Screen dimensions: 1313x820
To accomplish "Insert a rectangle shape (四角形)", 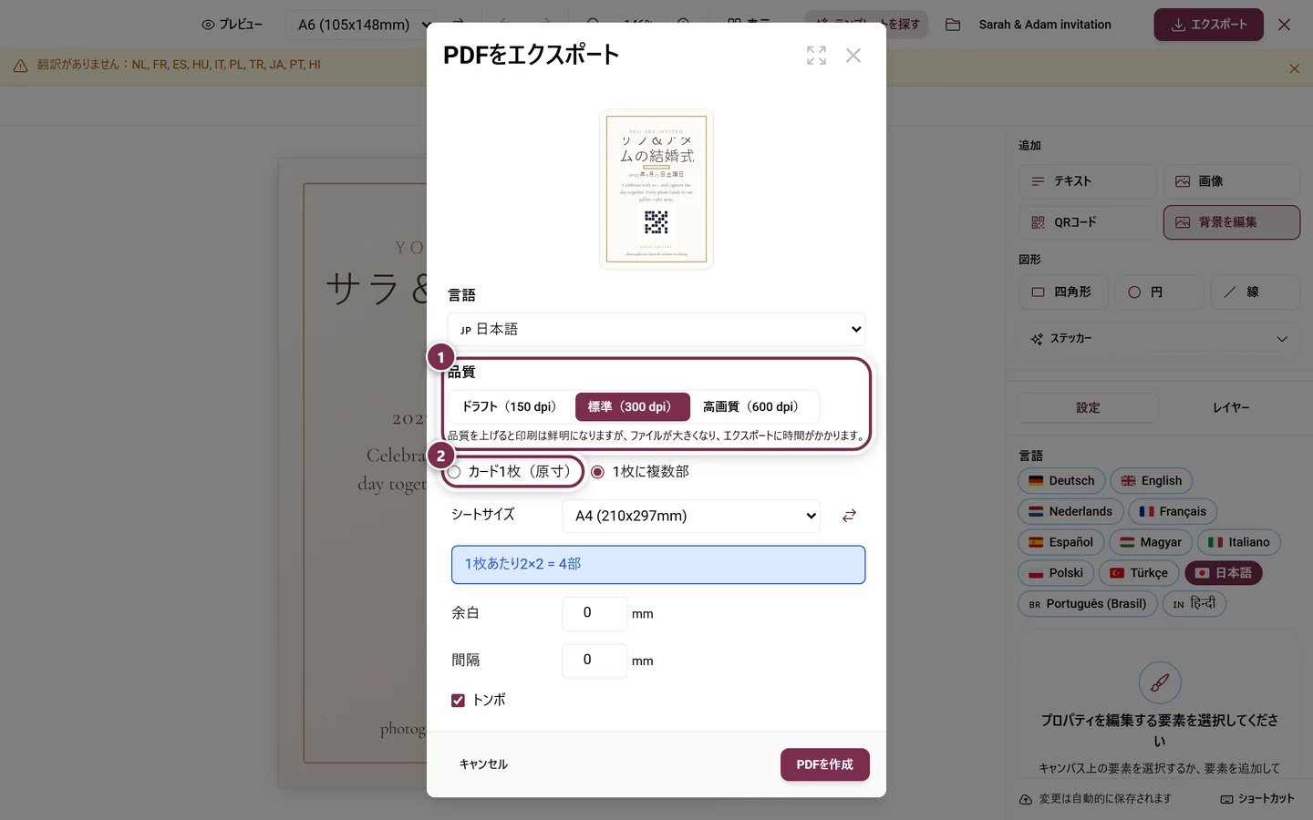I will pyautogui.click(x=1062, y=292).
